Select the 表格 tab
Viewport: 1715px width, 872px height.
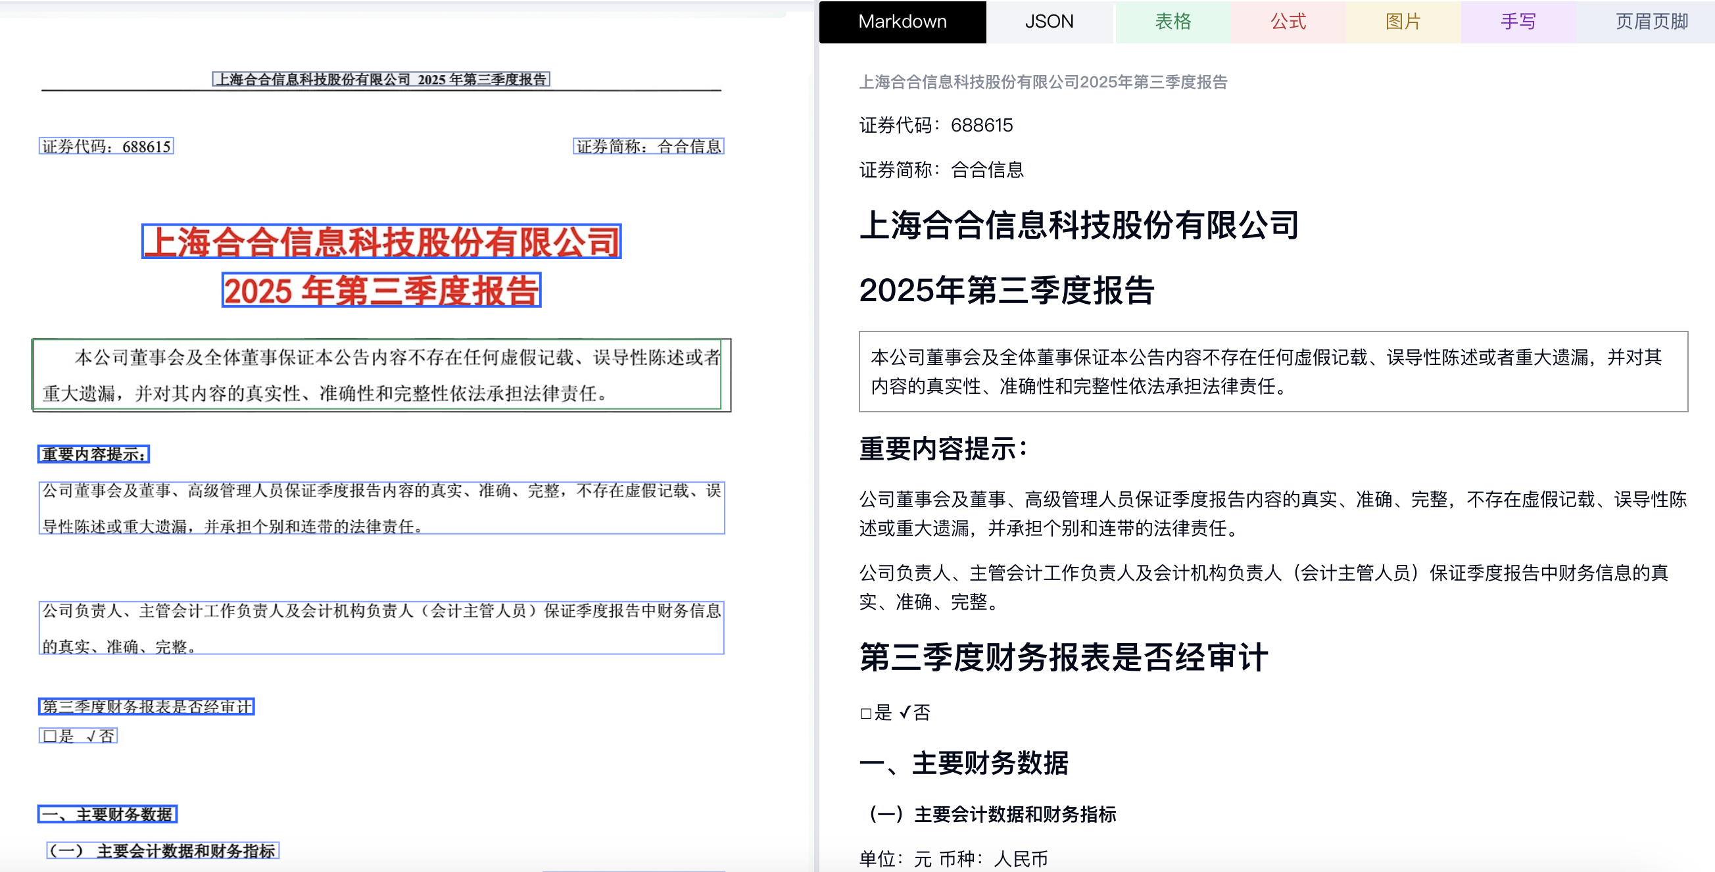coord(1172,22)
